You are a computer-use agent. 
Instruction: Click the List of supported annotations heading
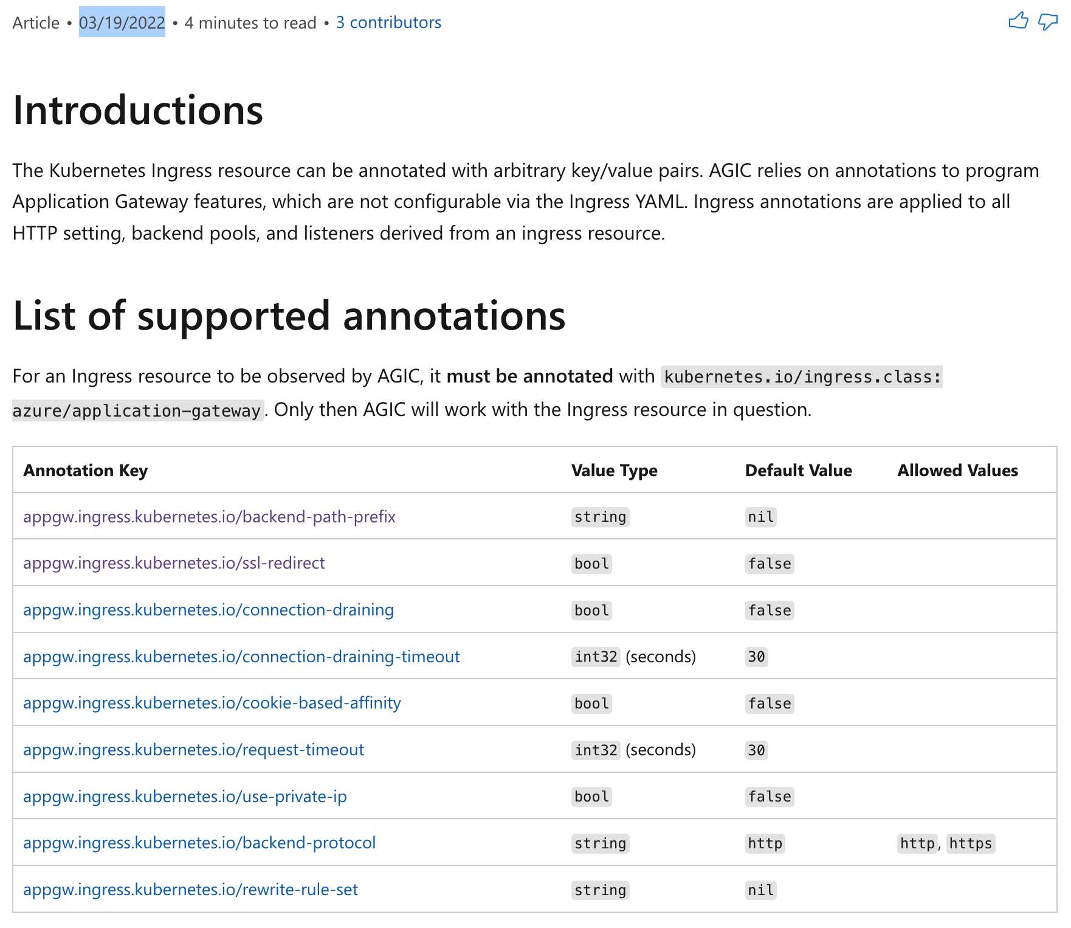click(289, 316)
